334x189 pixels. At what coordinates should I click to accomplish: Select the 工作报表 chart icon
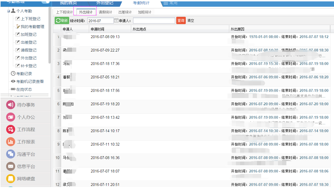(10, 142)
